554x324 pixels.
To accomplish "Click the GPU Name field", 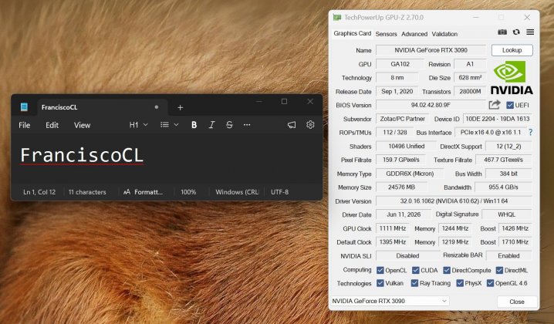I will point(431,50).
